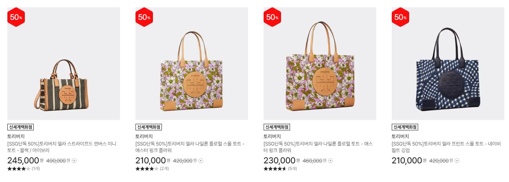Open the navy gingham print tote image
The width and height of the screenshot is (509, 182).
(x=448, y=64)
